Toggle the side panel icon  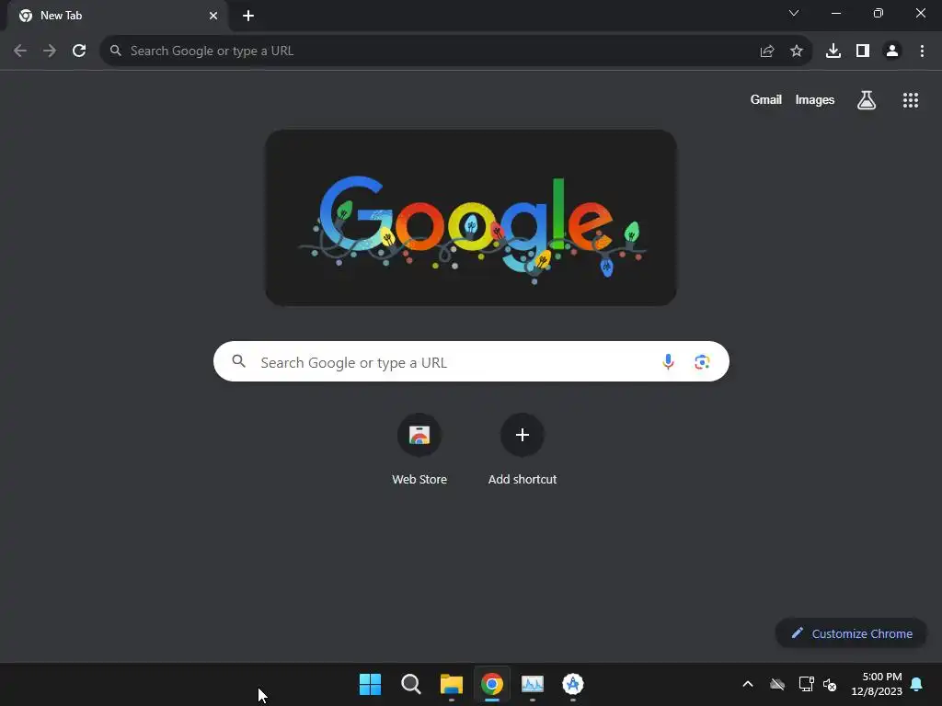pyautogui.click(x=863, y=51)
